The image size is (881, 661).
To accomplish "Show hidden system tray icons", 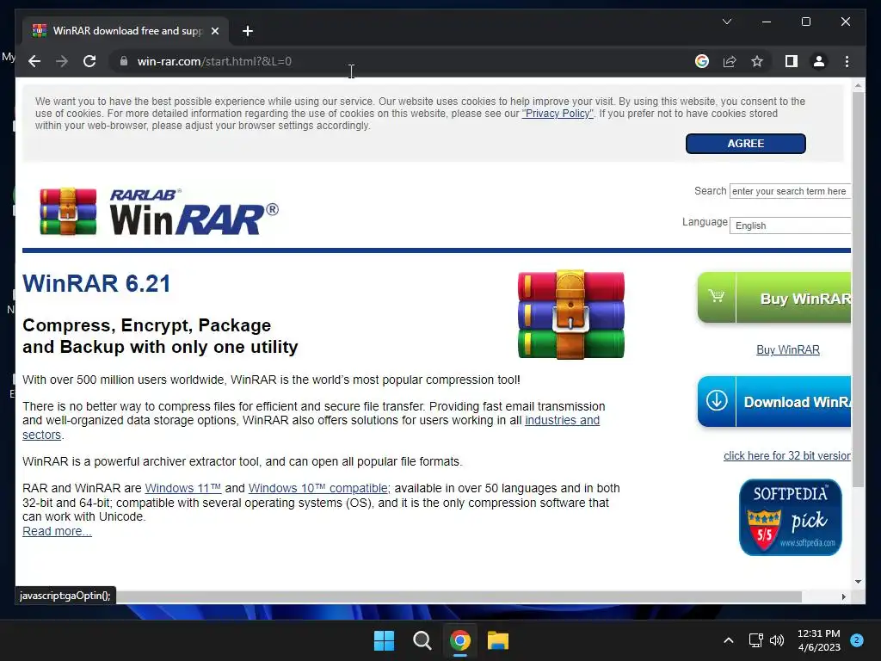I will pos(728,640).
